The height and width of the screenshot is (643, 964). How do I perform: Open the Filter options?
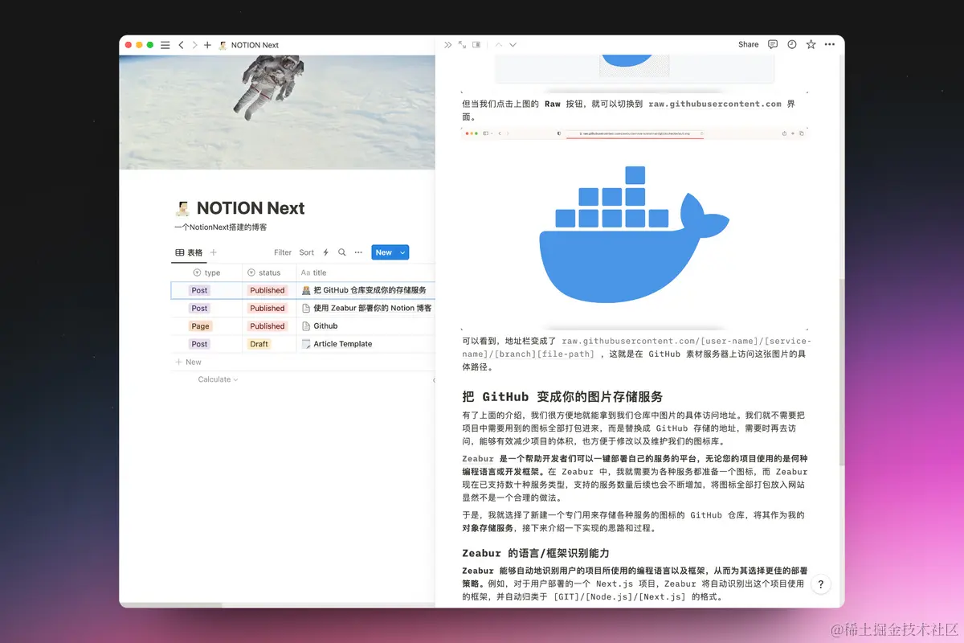point(283,252)
